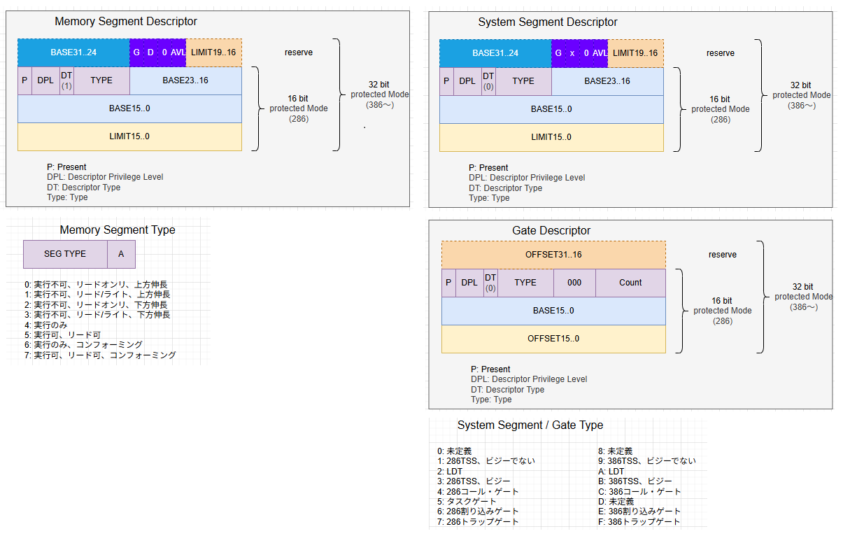The image size is (843, 536).
Task: Click the OFFSET31..16 block in Gate Descriptor
Action: pyautogui.click(x=553, y=255)
